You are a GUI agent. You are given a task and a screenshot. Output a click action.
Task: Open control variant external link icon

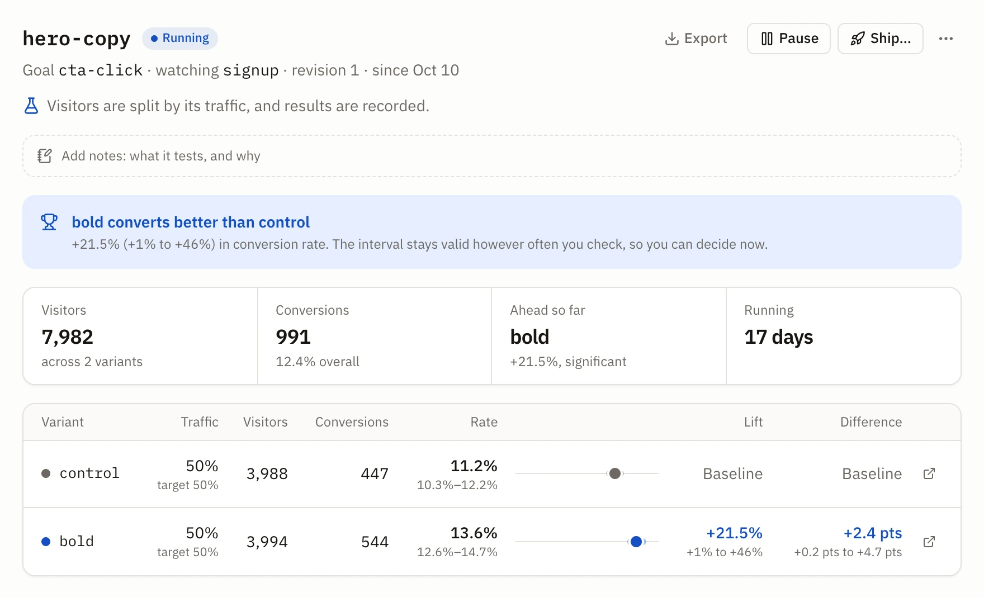pos(929,473)
